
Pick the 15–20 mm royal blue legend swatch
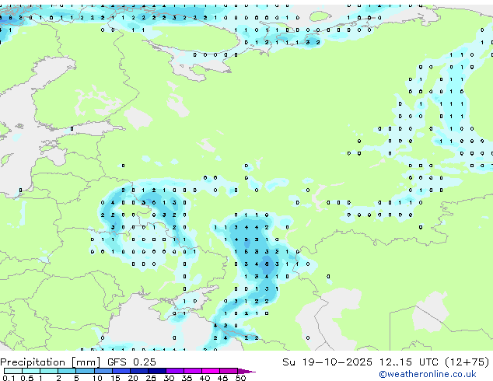[121, 371]
